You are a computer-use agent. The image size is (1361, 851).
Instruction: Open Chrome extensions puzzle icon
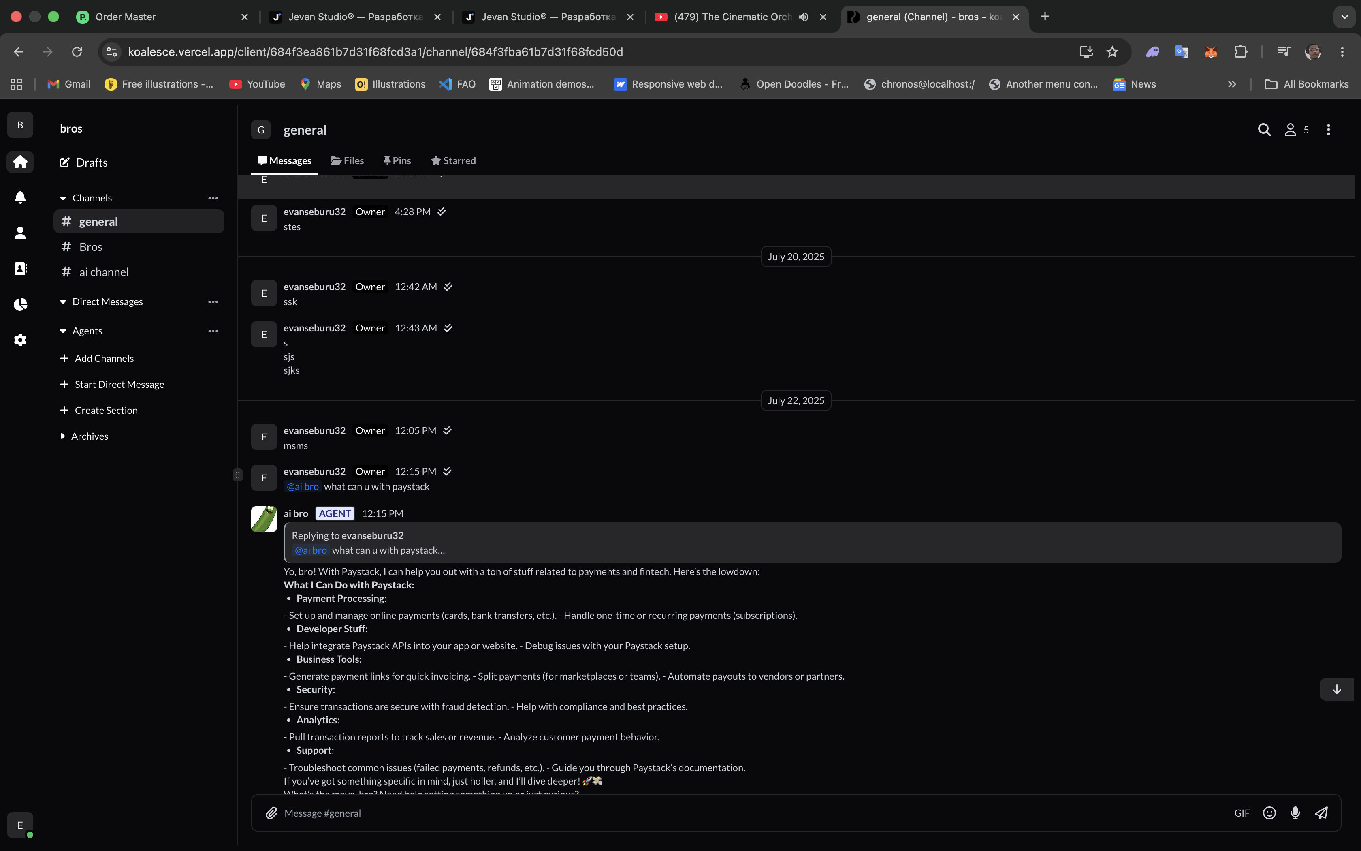point(1240,52)
